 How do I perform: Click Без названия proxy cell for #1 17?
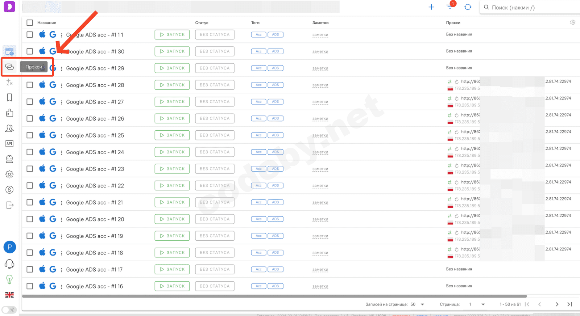click(459, 269)
